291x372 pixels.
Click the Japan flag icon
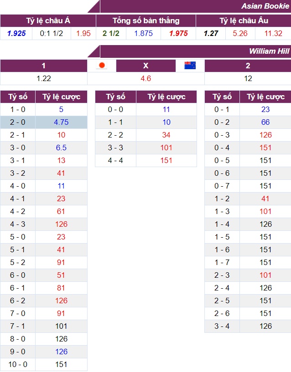102,66
